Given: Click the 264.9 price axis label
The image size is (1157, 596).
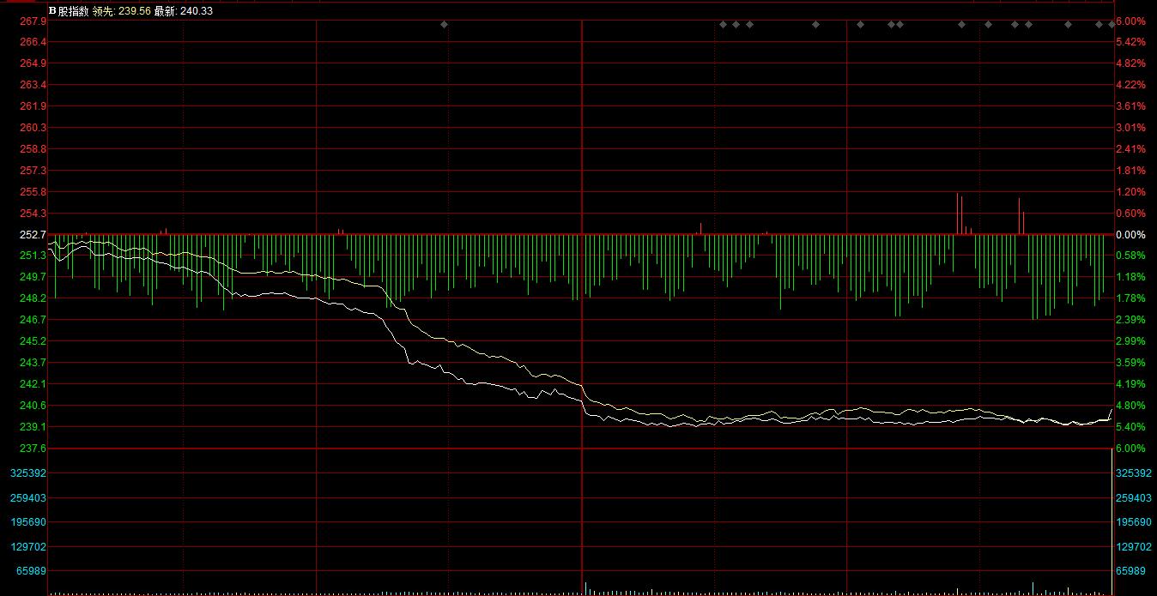Looking at the screenshot, I should click(33, 63).
